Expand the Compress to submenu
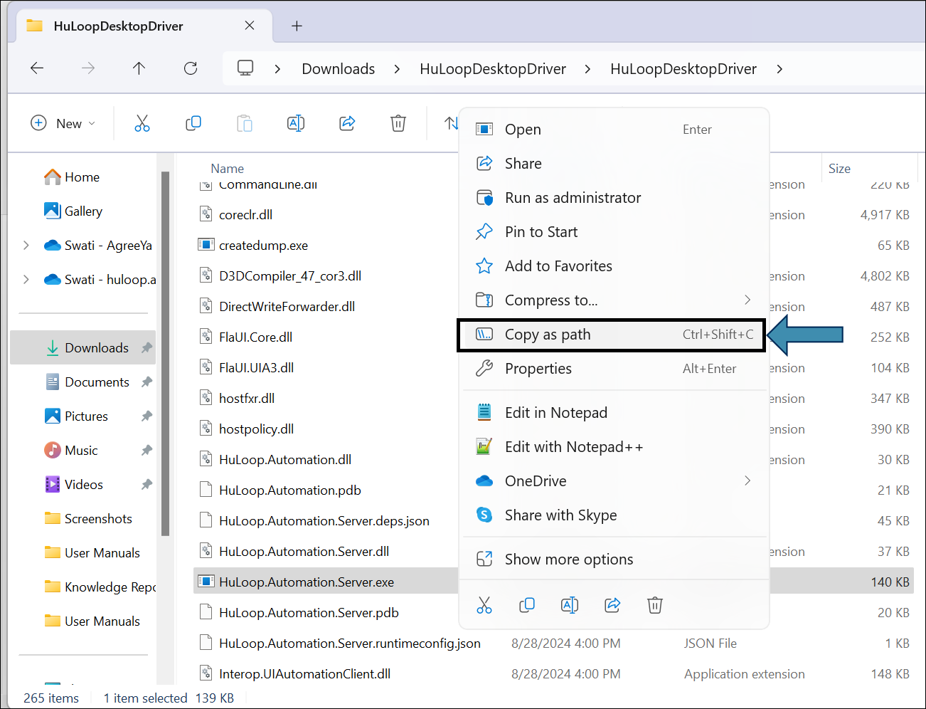The height and width of the screenshot is (709, 926). (747, 300)
